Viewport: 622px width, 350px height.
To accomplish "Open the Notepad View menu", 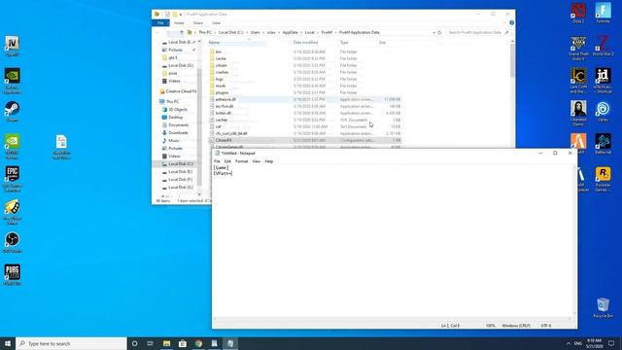I will point(257,161).
